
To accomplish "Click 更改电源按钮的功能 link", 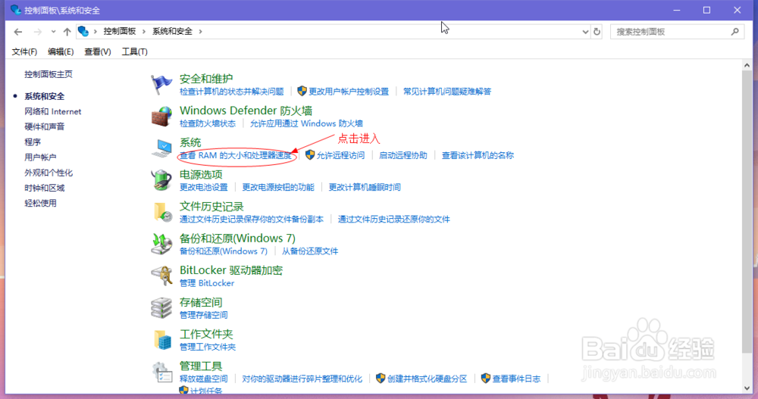I will (x=278, y=188).
